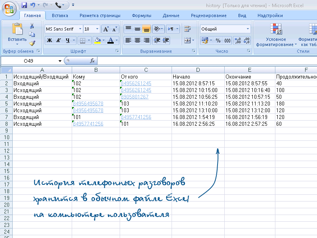Viewport: 317px width, 238px height.
Task: Apply thousands separator (000) format
Action: point(227,40)
